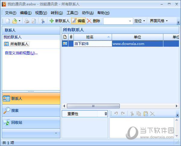This screenshot has width=181, height=146.
Task: Add a 新联系人 contact
Action: pos(59,21)
